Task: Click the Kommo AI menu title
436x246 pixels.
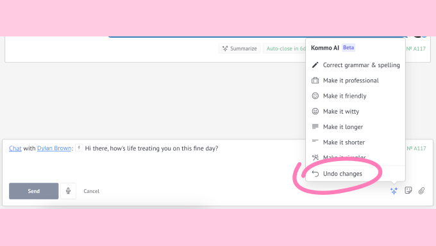Action: tap(325, 48)
